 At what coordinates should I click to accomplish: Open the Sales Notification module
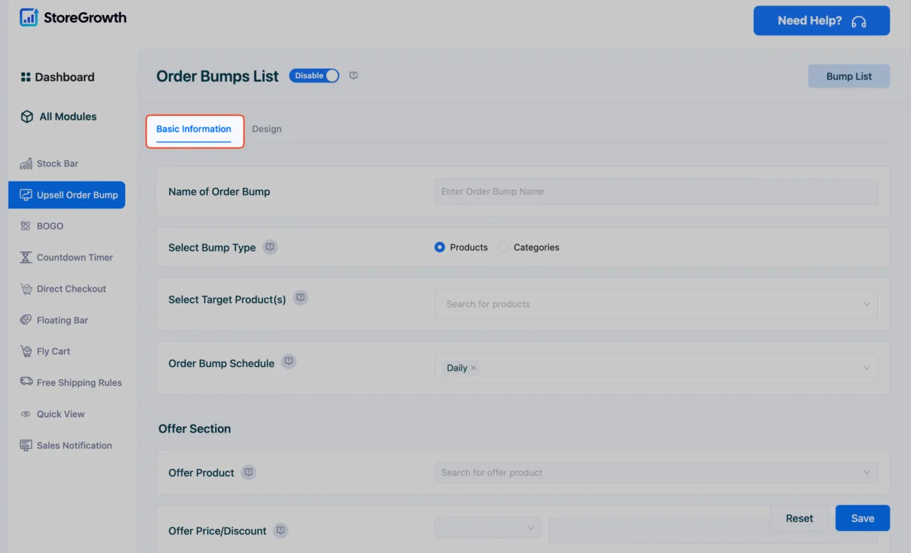click(x=66, y=446)
